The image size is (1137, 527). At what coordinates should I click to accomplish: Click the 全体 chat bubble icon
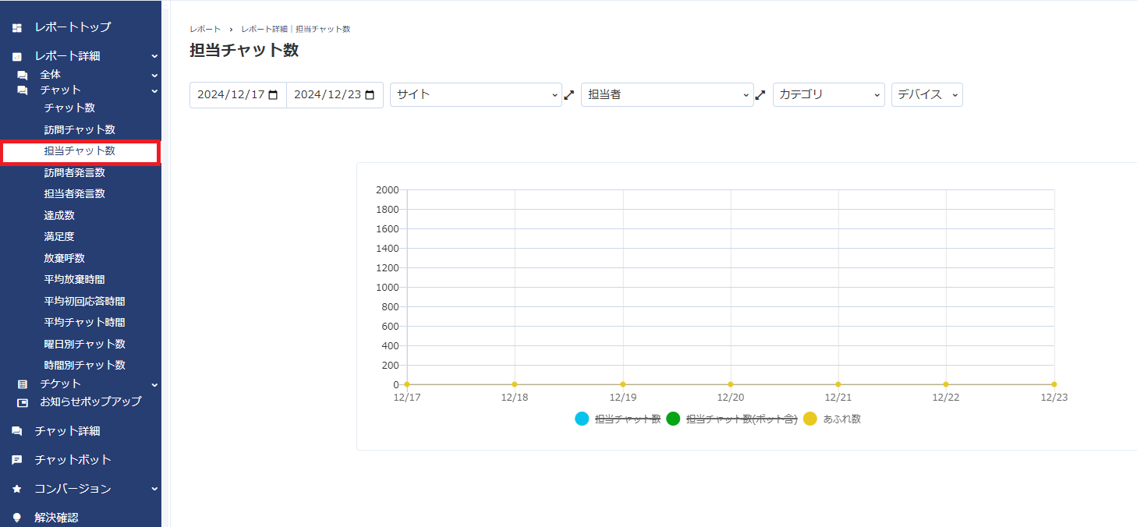coord(23,76)
